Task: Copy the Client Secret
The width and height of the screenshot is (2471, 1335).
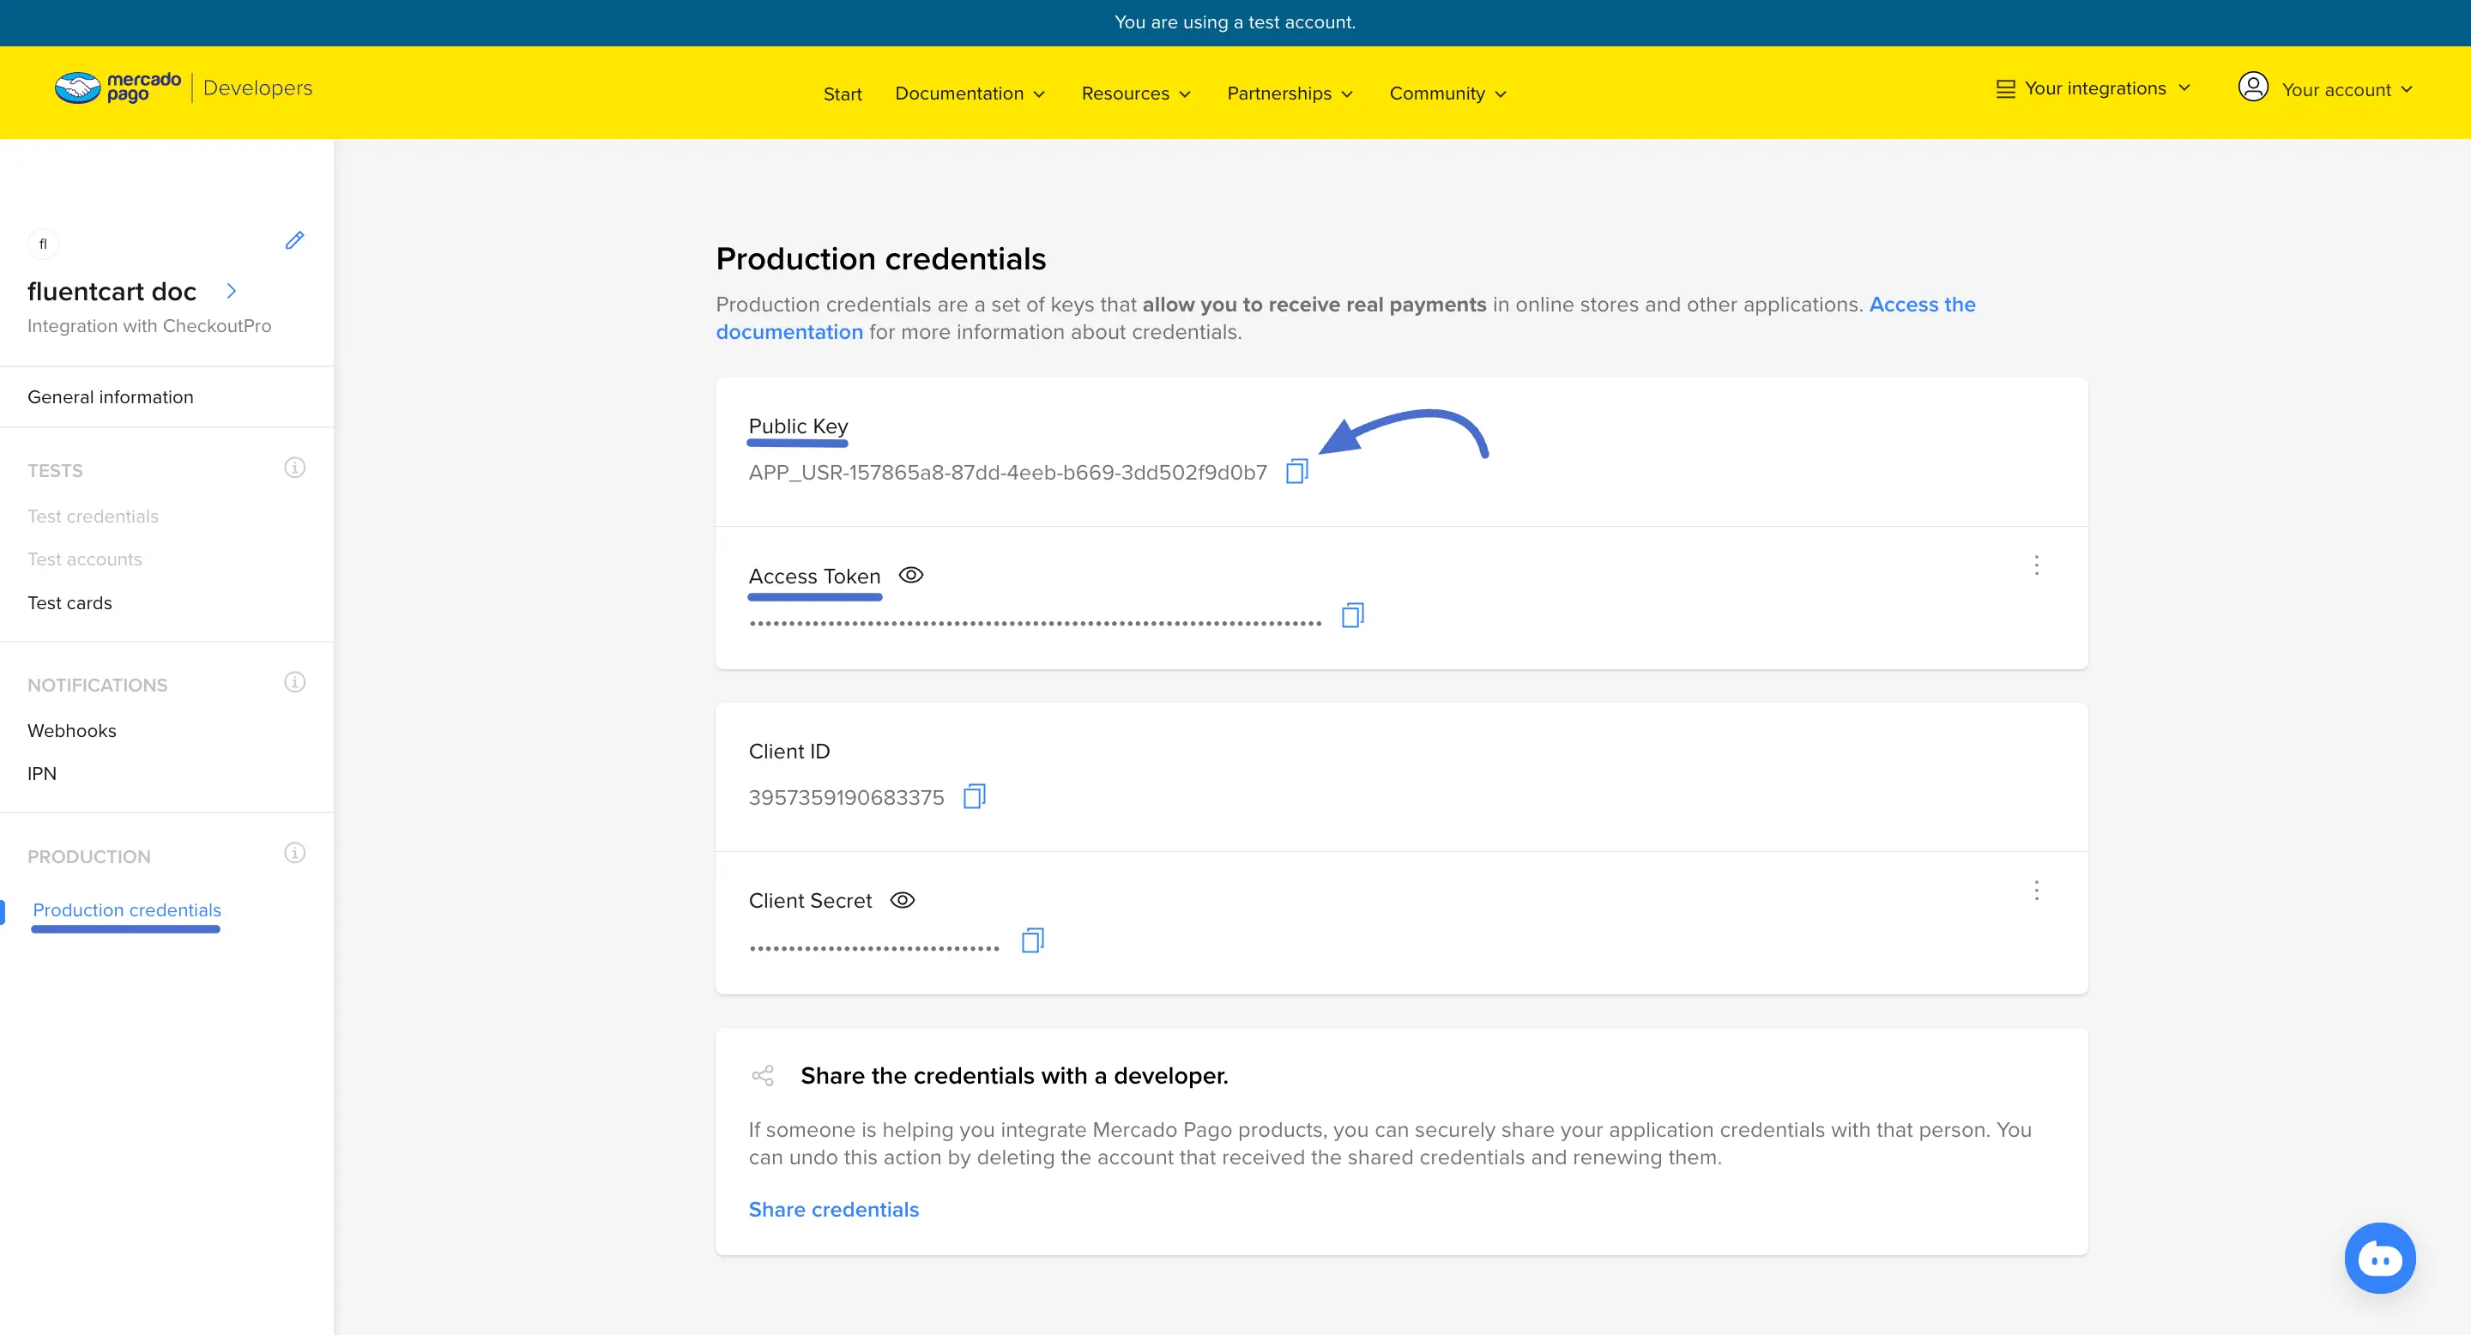Action: pyautogui.click(x=1032, y=939)
